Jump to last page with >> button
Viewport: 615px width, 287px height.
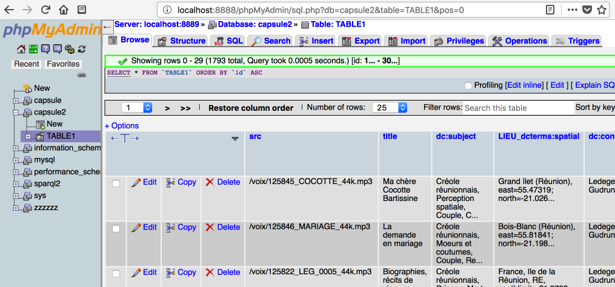click(x=185, y=108)
